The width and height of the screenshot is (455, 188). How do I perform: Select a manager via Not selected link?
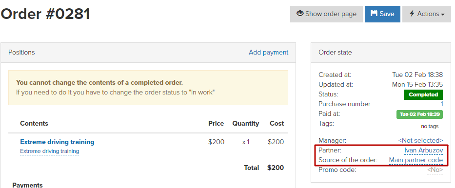(x=421, y=140)
